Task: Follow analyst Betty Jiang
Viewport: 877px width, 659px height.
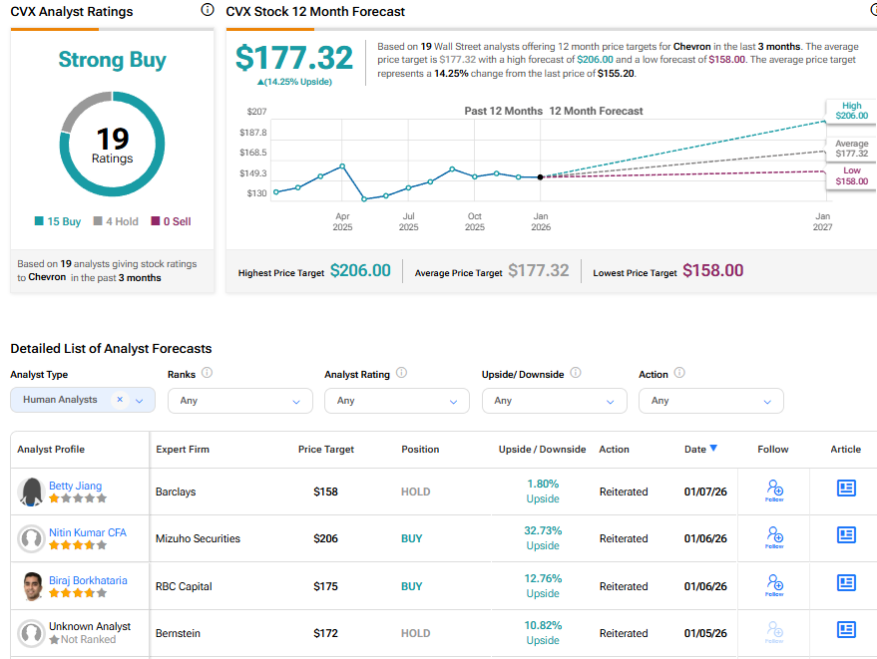Action: 774,490
